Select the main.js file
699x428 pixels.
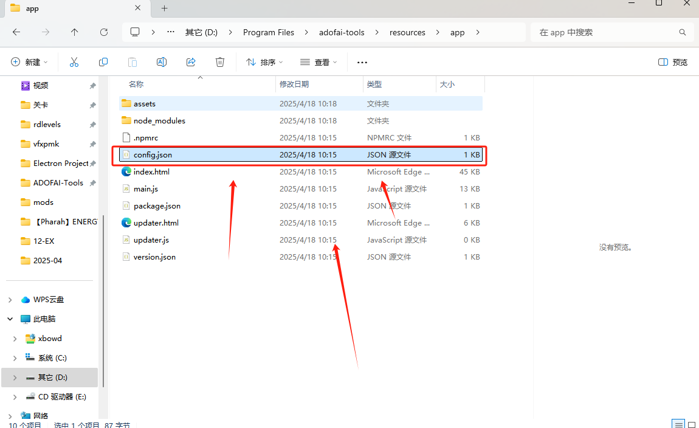pos(301,188)
